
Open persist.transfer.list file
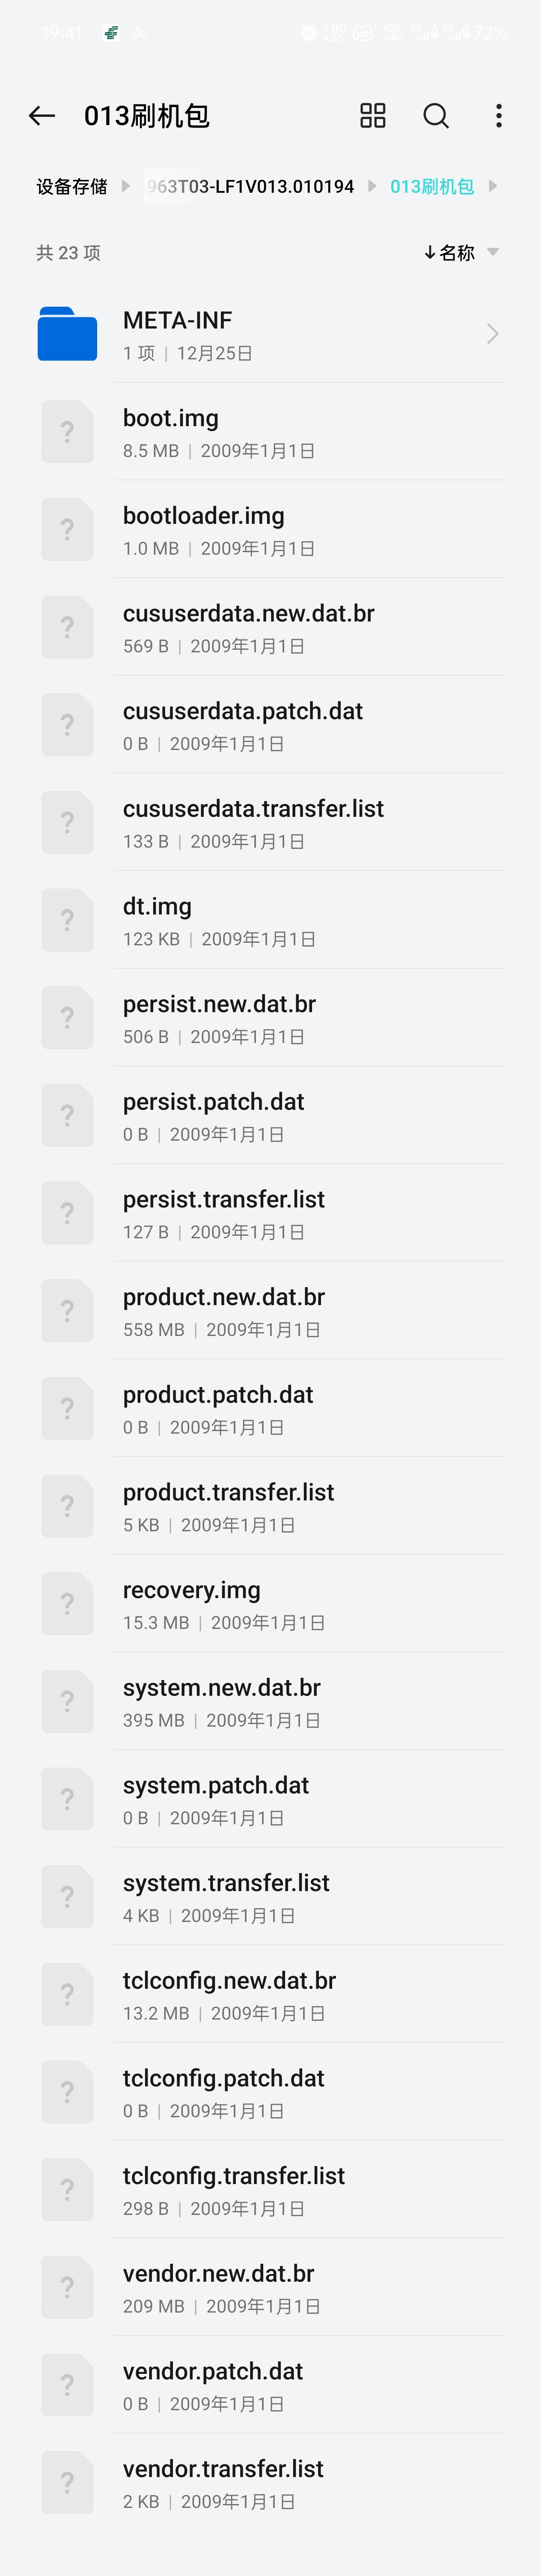click(270, 1213)
